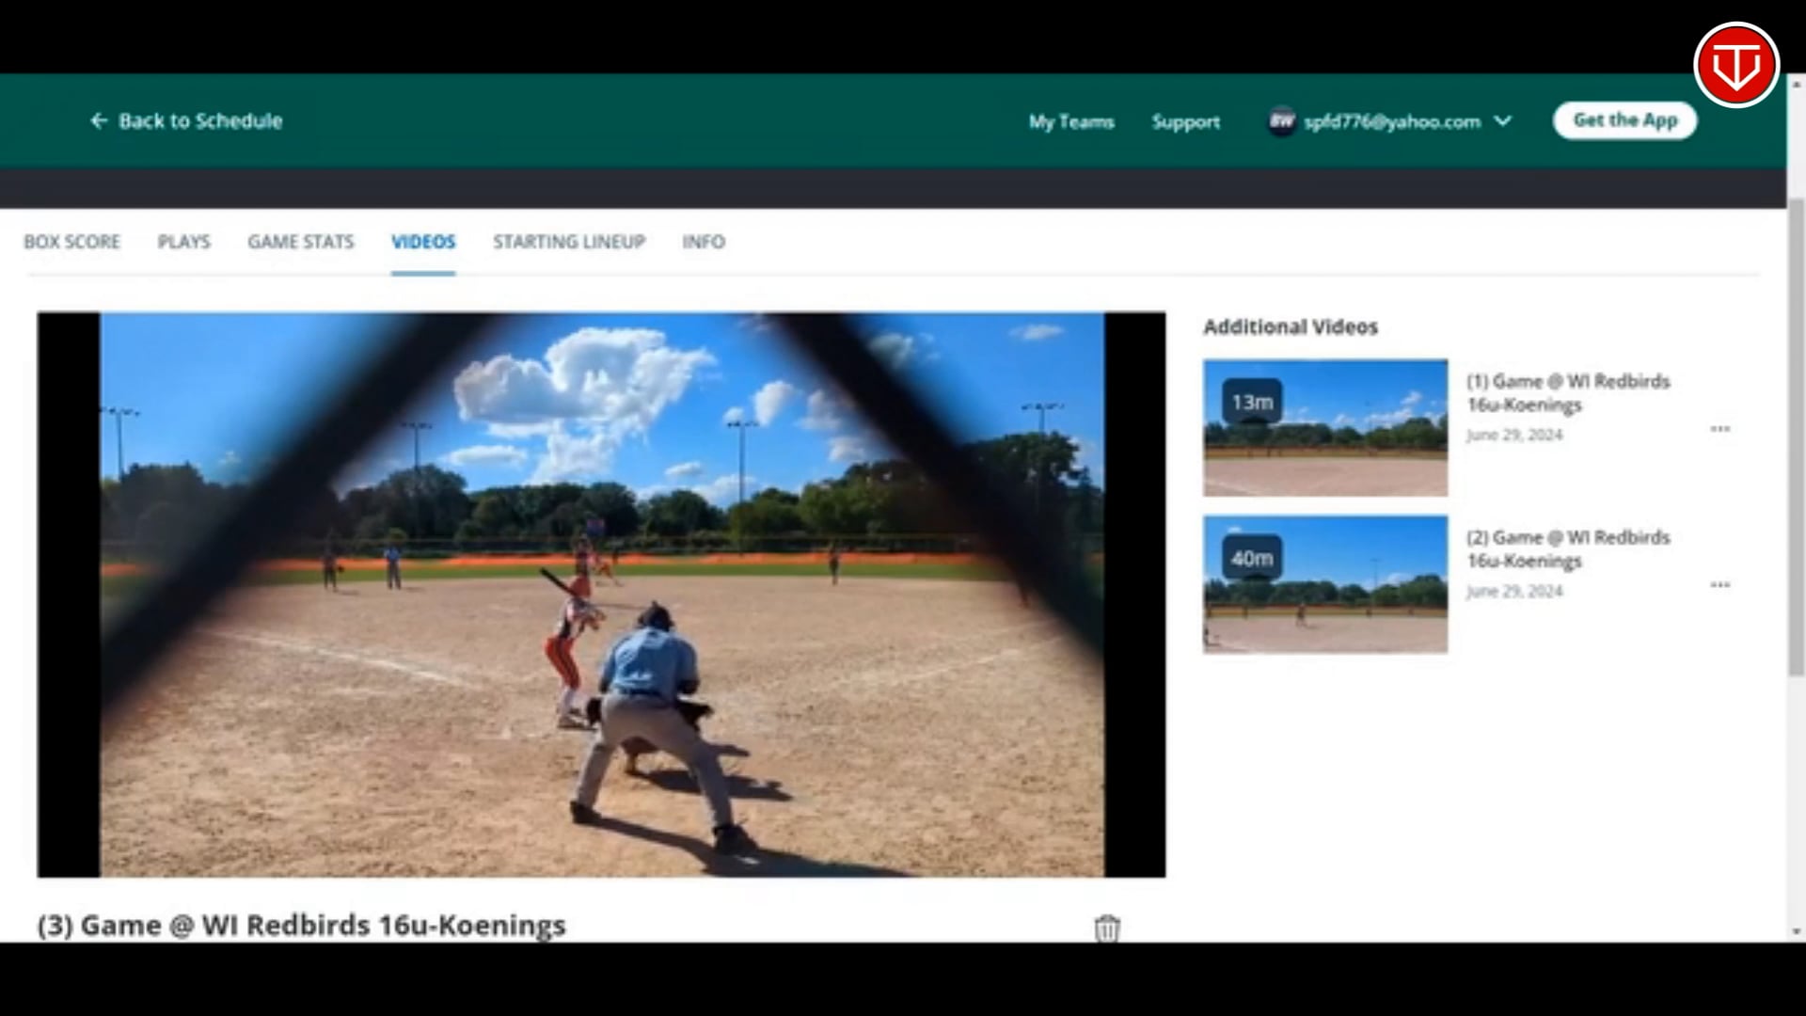Click the main video player
The width and height of the screenshot is (1806, 1016).
pos(601,595)
